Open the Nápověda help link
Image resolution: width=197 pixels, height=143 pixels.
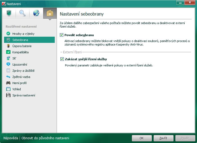11,138
